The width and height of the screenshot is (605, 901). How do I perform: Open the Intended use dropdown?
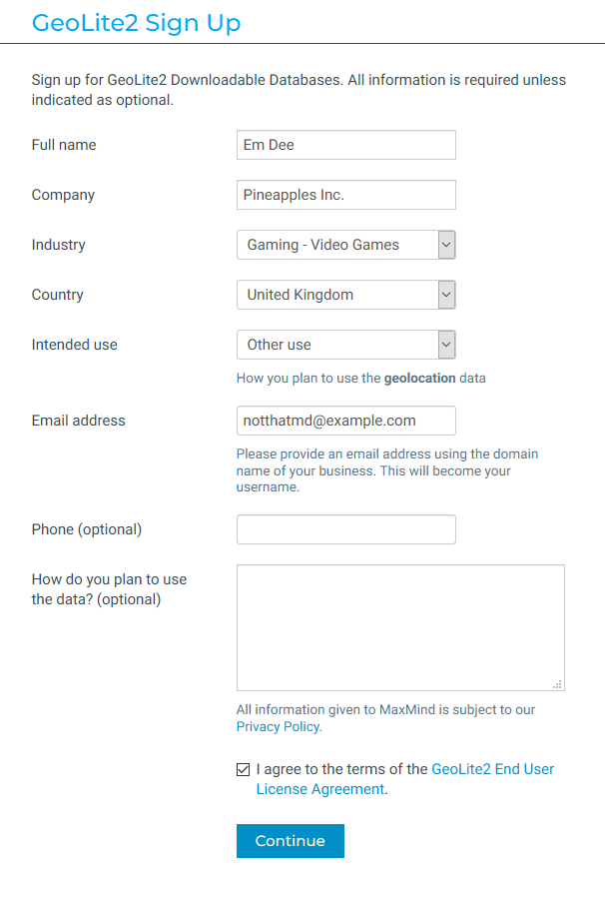(345, 344)
